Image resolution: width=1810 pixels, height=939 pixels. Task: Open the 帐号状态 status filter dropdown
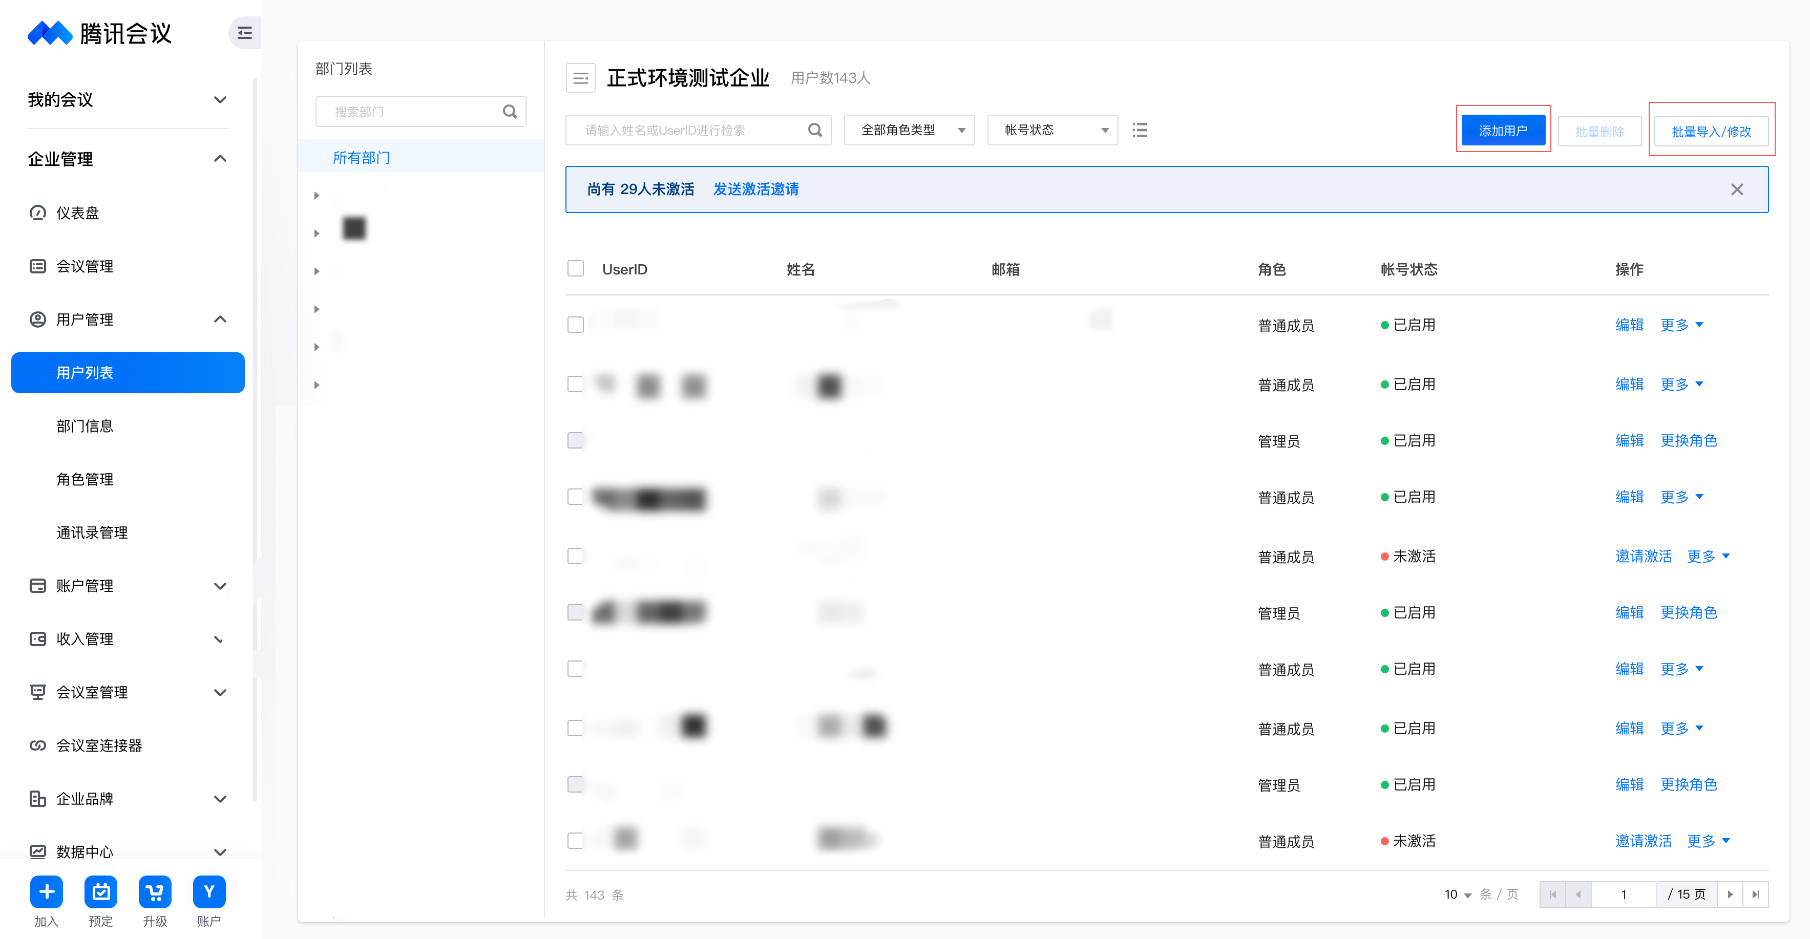(x=1052, y=130)
